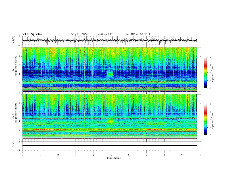Click time axis tick label 7
Image resolution: width=225 pixels, height=174 pixels.
point(146,155)
